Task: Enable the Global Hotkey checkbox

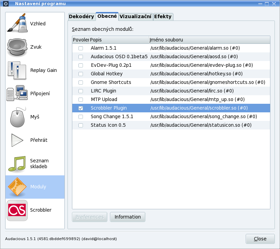Action: [x=81, y=74]
